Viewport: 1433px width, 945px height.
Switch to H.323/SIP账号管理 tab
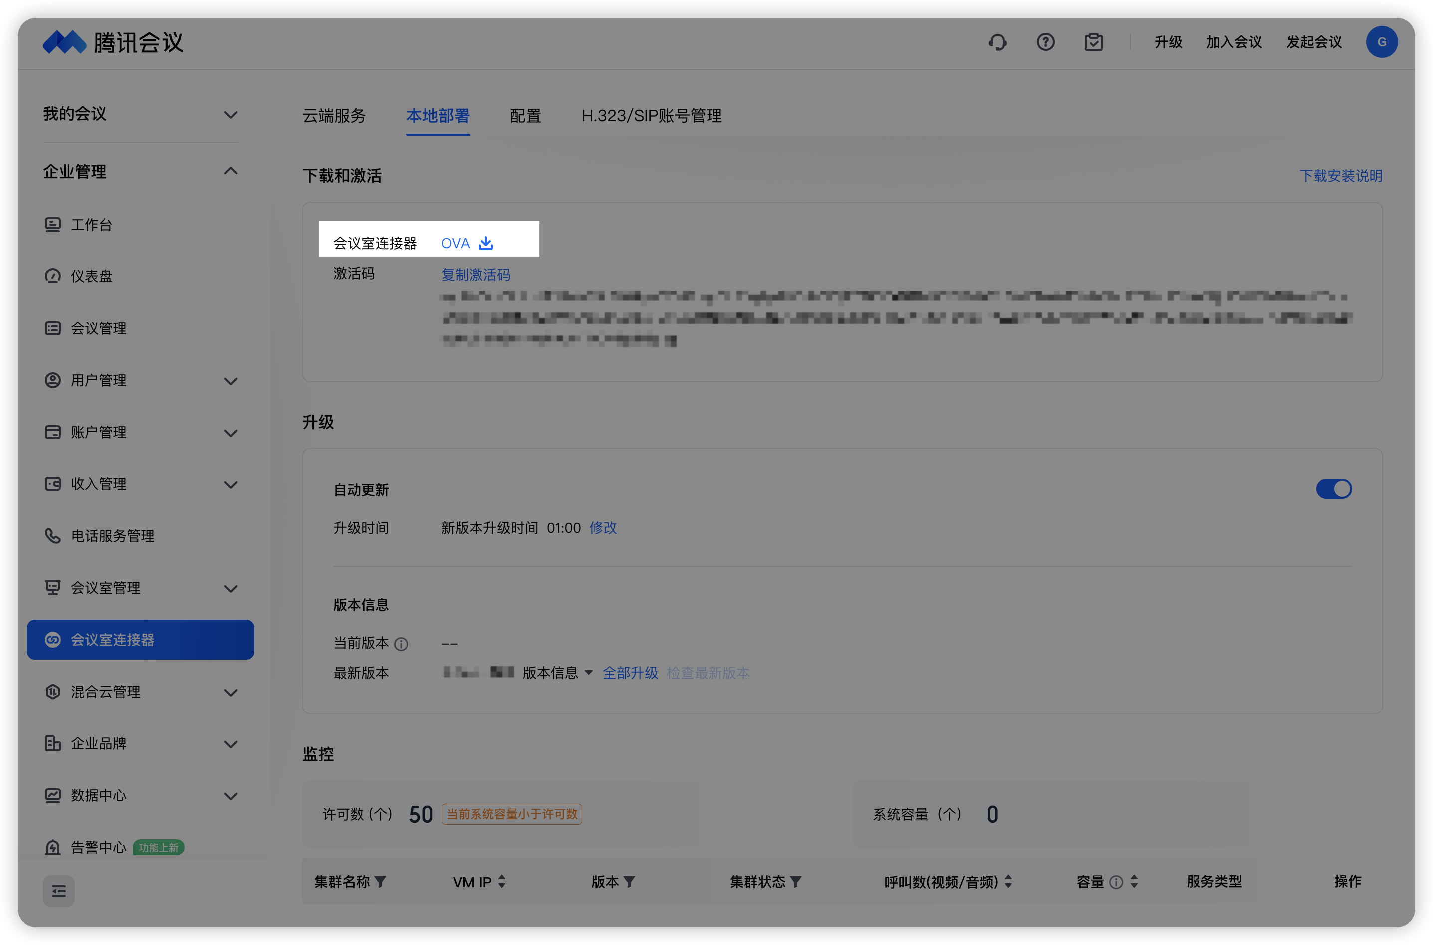(x=652, y=116)
